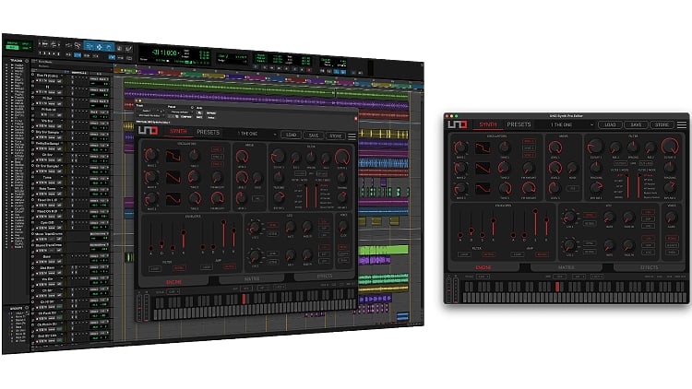Open the Groups list popup menu in Pro Tools
Viewport: 692px width, 389px height.
[27, 307]
